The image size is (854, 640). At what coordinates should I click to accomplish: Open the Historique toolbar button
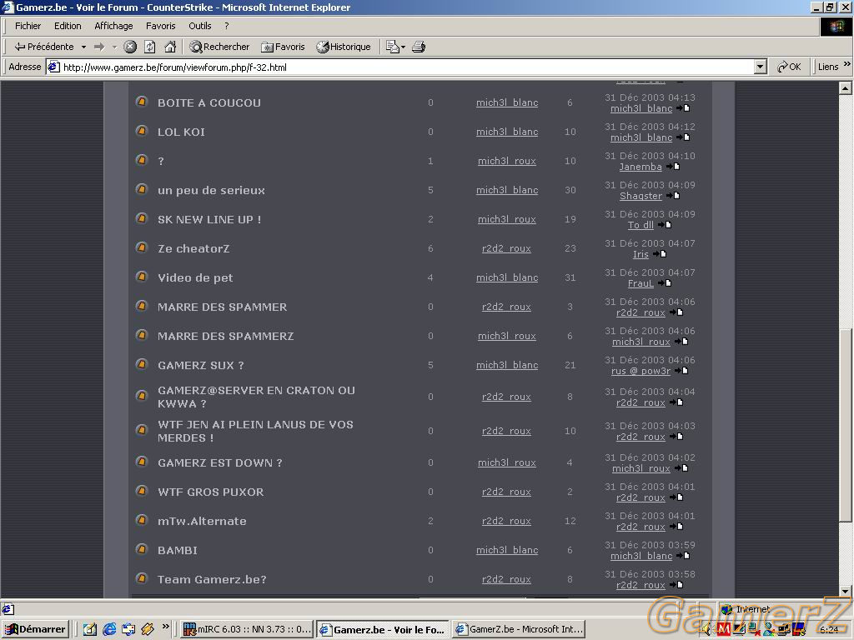coord(344,47)
